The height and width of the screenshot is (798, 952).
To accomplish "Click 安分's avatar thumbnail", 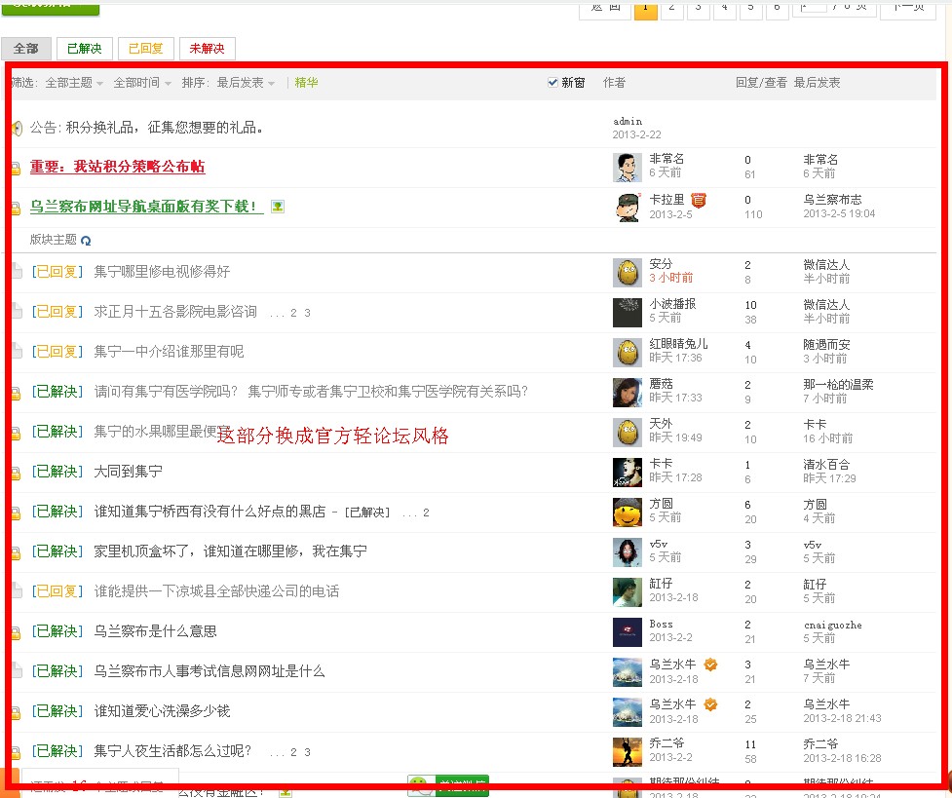I will pyautogui.click(x=627, y=272).
